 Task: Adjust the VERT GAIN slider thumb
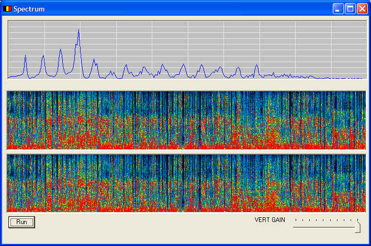(358, 227)
